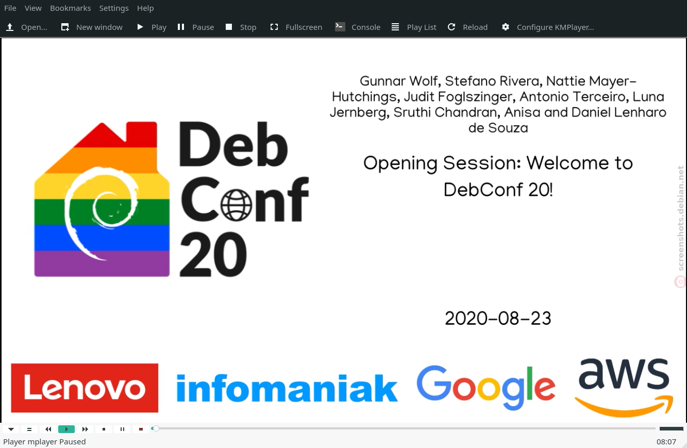Image resolution: width=687 pixels, height=448 pixels.
Task: Open the dropdown arrow in bottom control bar
Action: tap(11, 429)
